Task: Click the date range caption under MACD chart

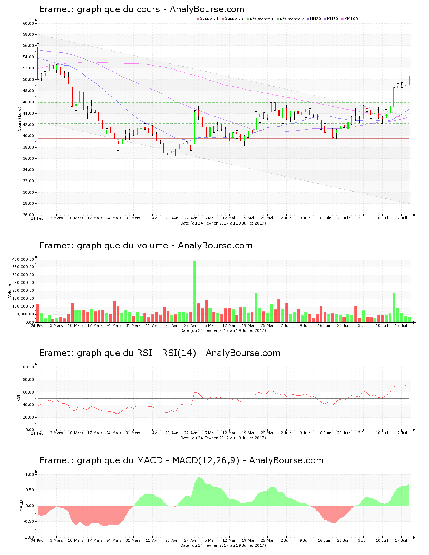Action: [x=223, y=545]
